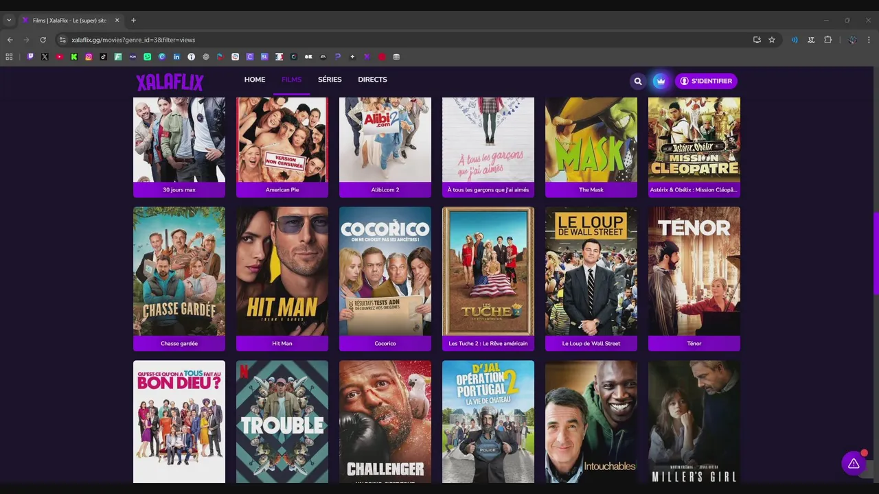Open a new browser tab
Screen dimensions: 879x494
(x=133, y=21)
